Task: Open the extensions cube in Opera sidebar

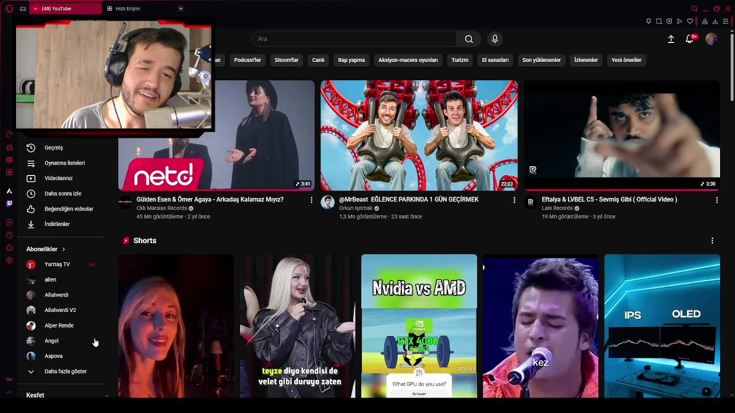Action: (9, 248)
